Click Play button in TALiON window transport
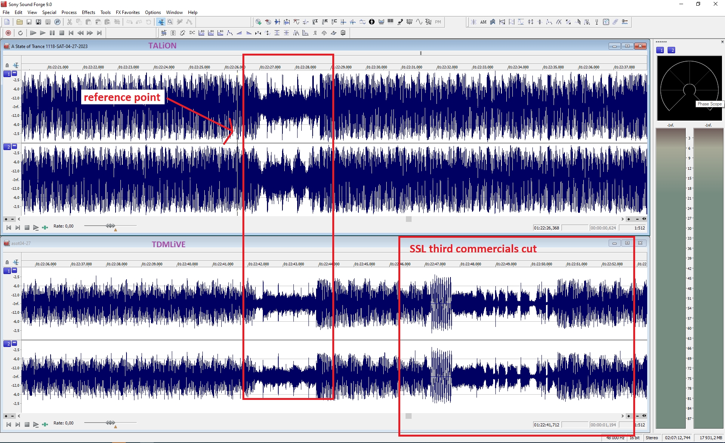Image resolution: width=725 pixels, height=443 pixels. (36, 228)
